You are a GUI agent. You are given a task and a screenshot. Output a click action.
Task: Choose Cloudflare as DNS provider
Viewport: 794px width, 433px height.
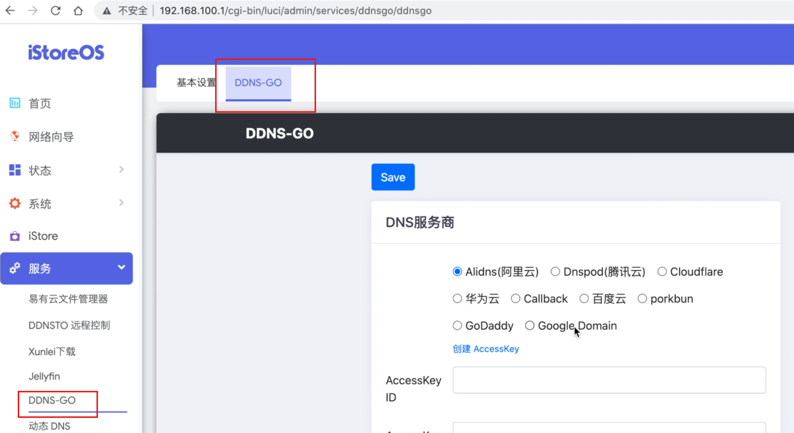[662, 272]
